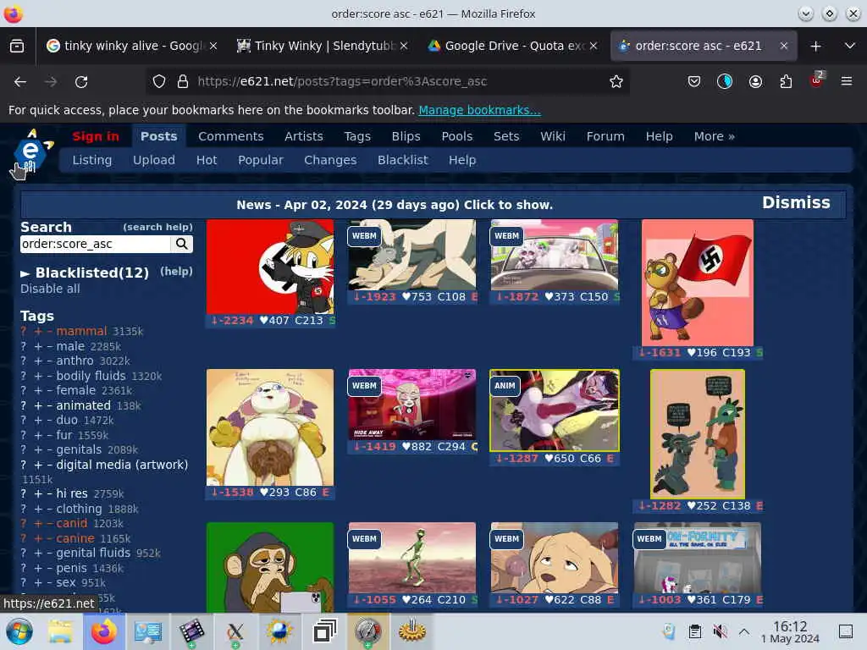Save page to Pocket
The height and width of the screenshot is (650, 867).
pos(694,82)
